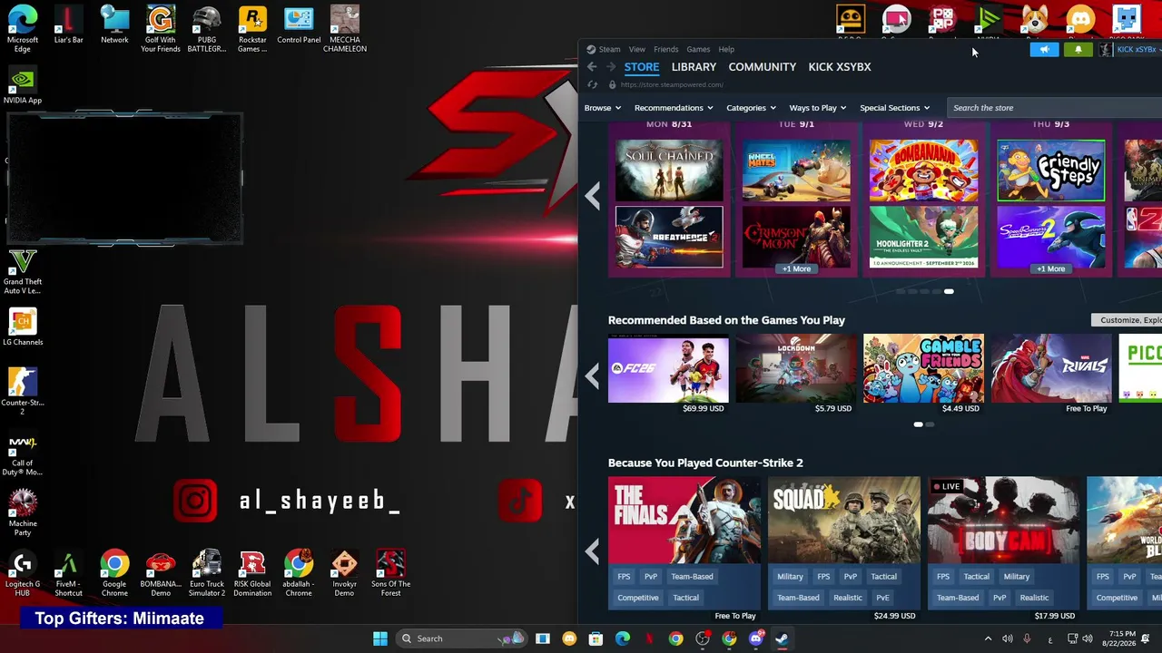Show hidden icons in system tray
The width and height of the screenshot is (1162, 653).
[x=988, y=638]
